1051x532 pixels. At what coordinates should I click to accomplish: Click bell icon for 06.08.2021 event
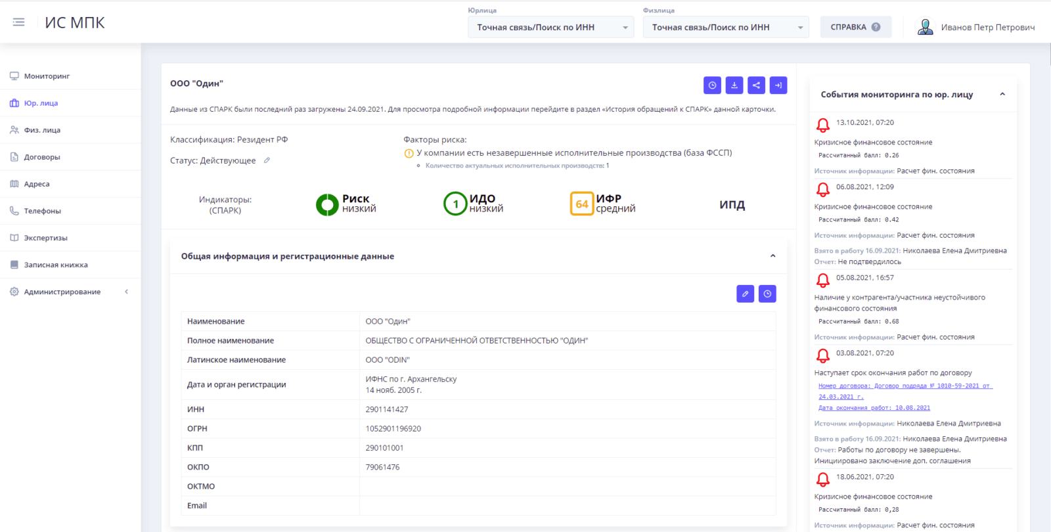point(823,190)
